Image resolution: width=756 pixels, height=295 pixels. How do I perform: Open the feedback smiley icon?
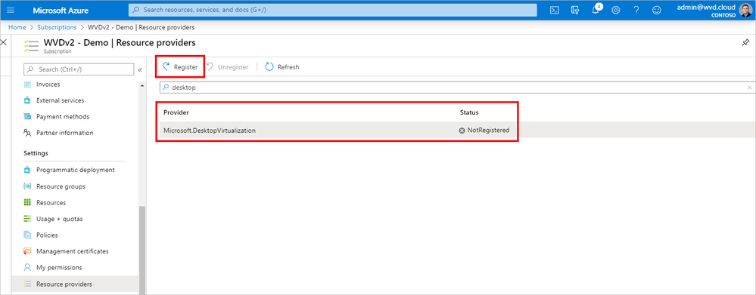point(656,10)
